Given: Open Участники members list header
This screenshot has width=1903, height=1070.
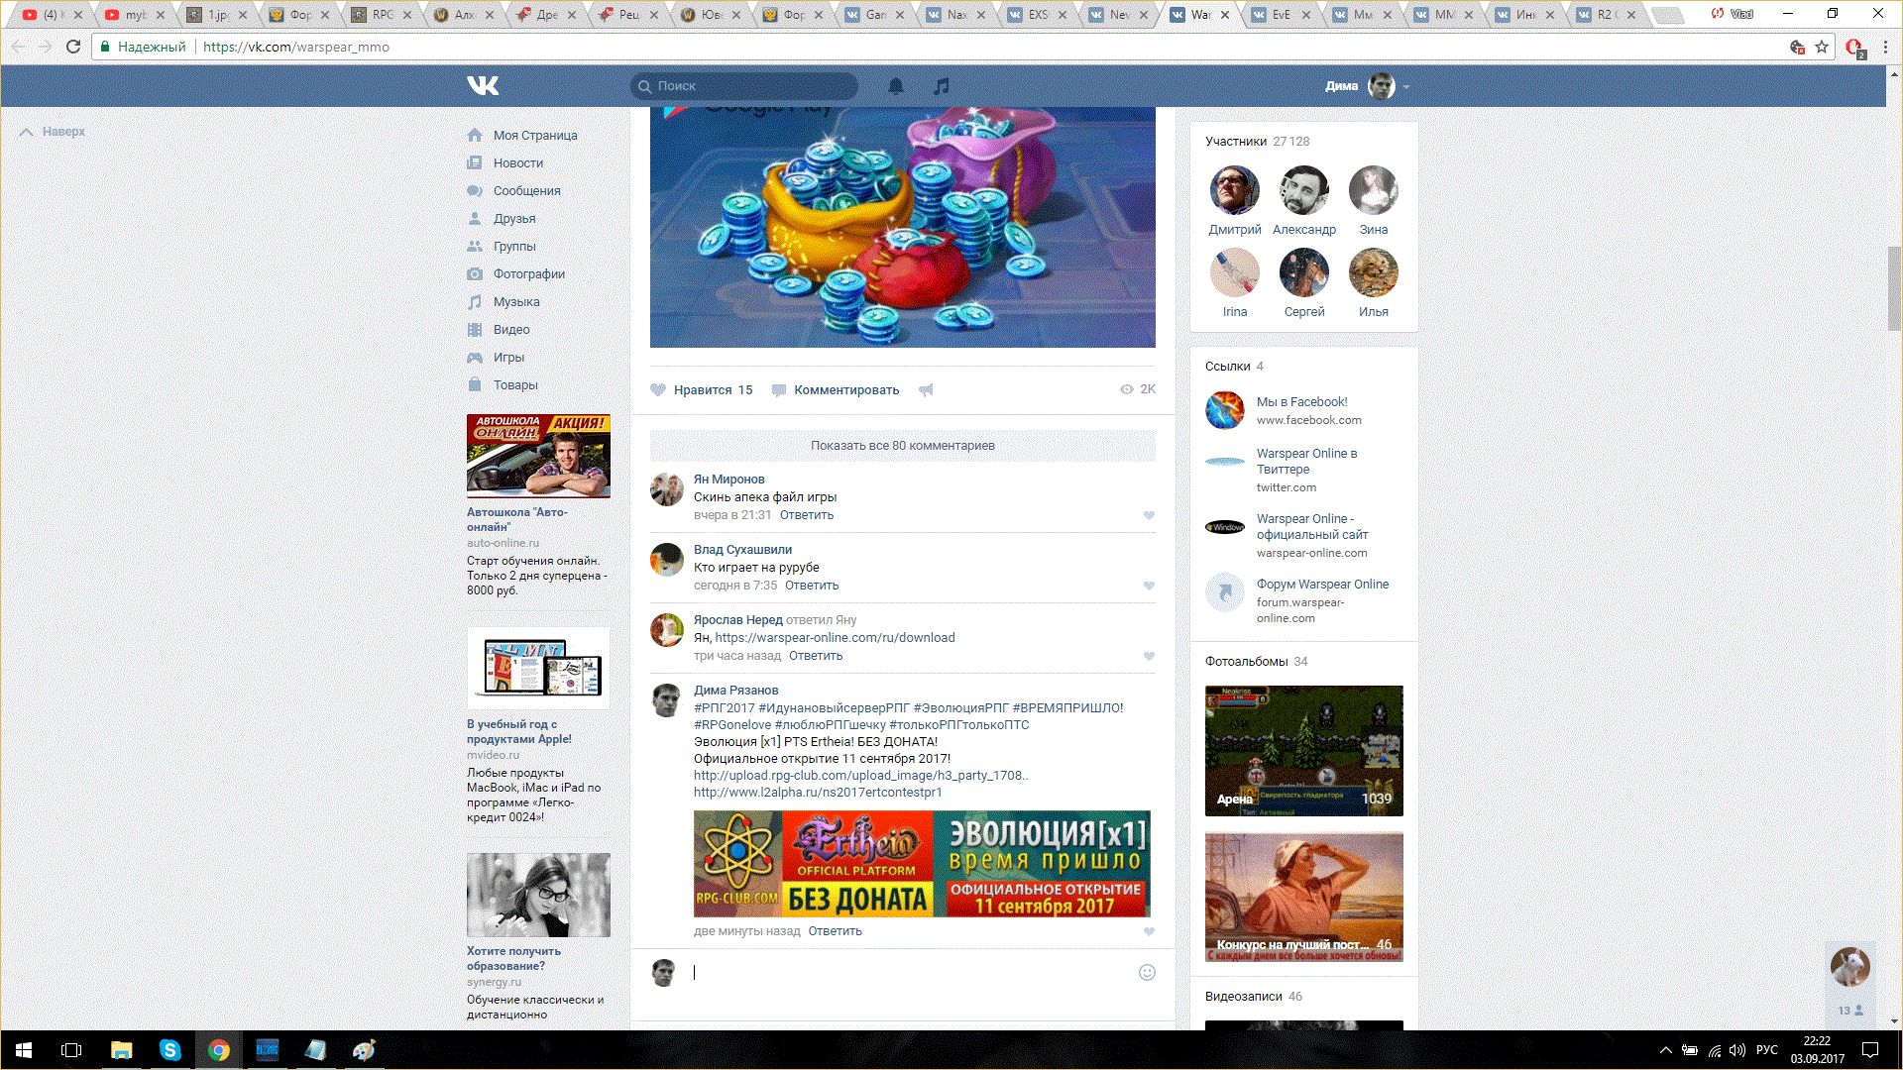Looking at the screenshot, I should click(1257, 142).
